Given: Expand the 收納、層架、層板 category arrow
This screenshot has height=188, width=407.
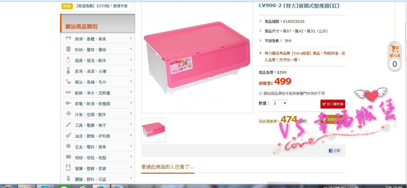Looking at the screenshot, I should coord(131,49).
